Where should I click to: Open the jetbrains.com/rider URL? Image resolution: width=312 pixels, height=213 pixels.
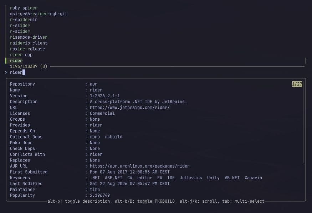[130, 108]
